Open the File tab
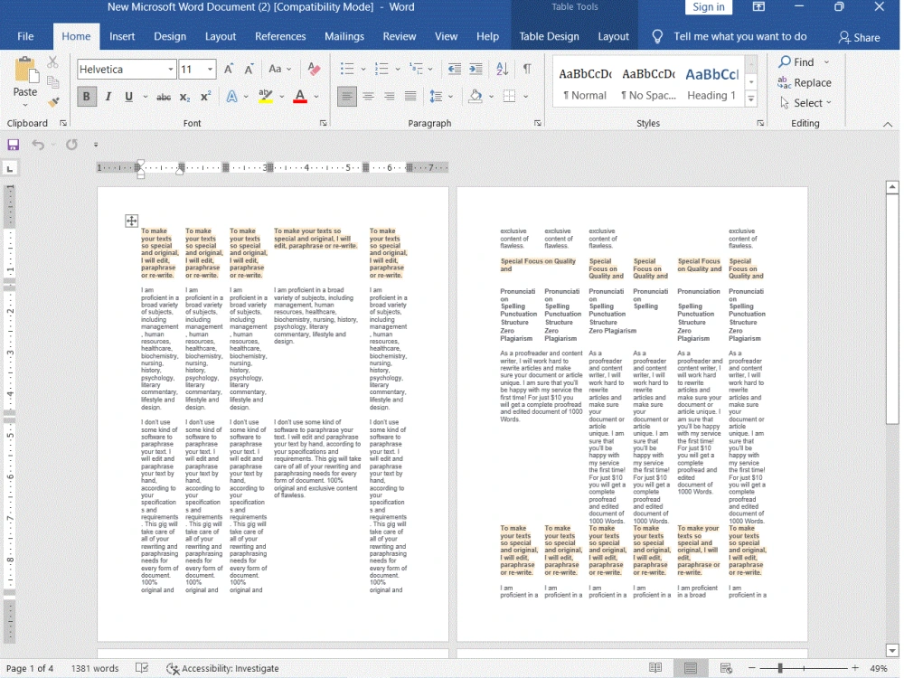 pyautogui.click(x=25, y=36)
